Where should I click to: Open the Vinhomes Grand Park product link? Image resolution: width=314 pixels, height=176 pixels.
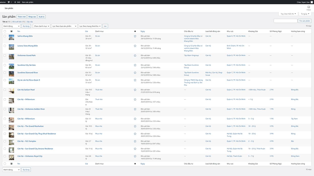(x=26, y=55)
